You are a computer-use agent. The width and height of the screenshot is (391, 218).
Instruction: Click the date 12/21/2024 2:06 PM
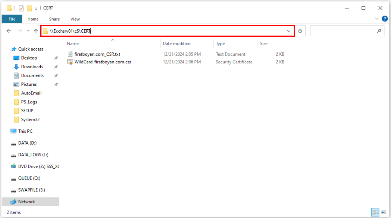pyautogui.click(x=182, y=62)
